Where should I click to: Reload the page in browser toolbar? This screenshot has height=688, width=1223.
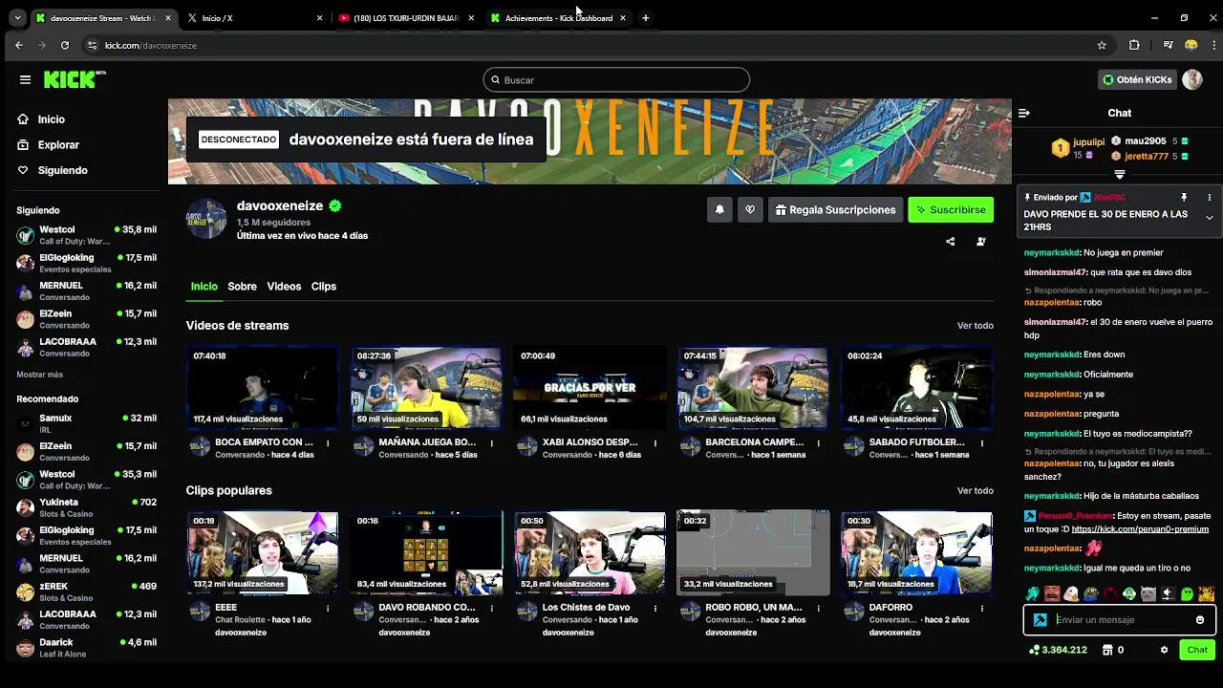(x=65, y=45)
